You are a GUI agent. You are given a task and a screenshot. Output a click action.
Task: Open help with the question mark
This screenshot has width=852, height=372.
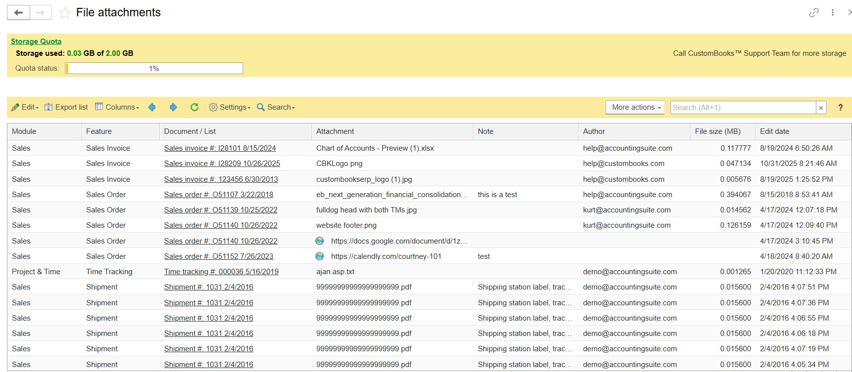840,108
